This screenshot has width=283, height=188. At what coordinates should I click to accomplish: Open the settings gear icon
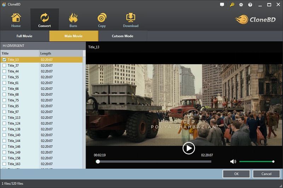pyautogui.click(x=241, y=5)
